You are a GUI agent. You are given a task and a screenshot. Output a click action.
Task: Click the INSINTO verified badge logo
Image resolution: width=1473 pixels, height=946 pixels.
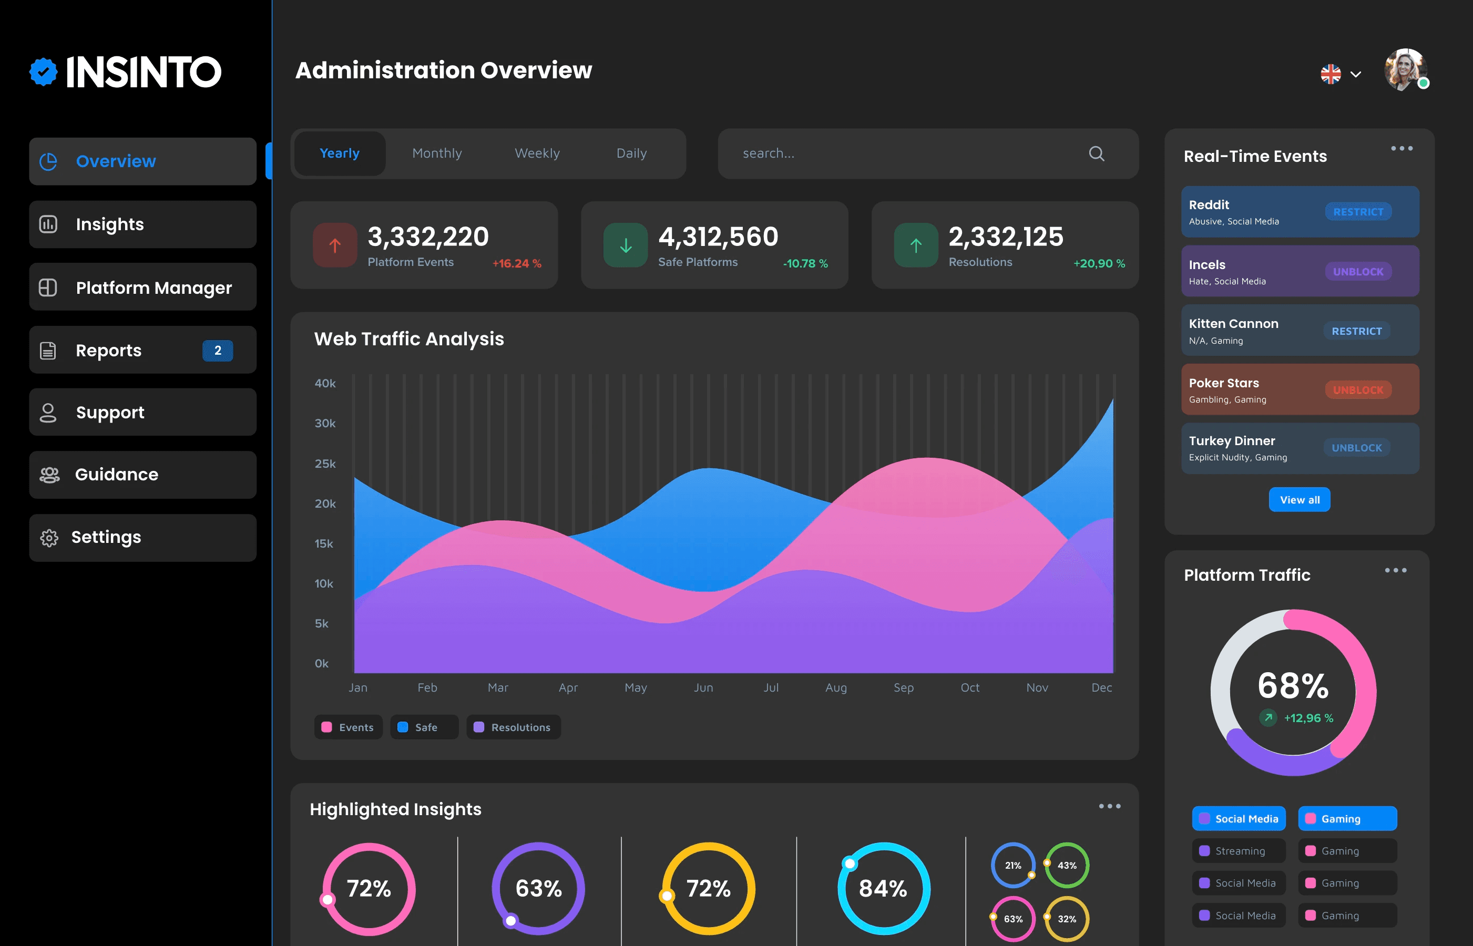tap(44, 72)
